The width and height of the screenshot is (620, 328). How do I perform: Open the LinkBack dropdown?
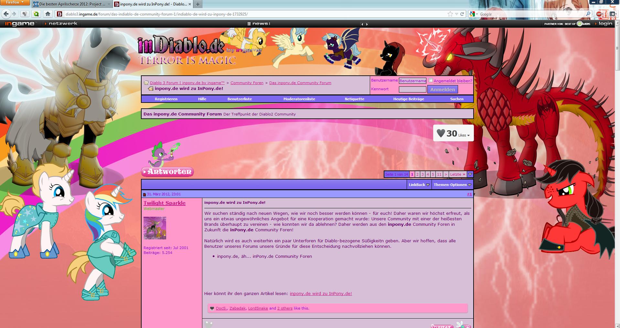pyautogui.click(x=419, y=185)
